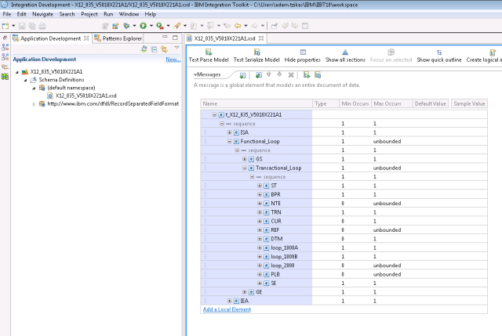The width and height of the screenshot is (502, 336).
Task: Click the Min Occurs value for CUR
Action: (x=343, y=221)
